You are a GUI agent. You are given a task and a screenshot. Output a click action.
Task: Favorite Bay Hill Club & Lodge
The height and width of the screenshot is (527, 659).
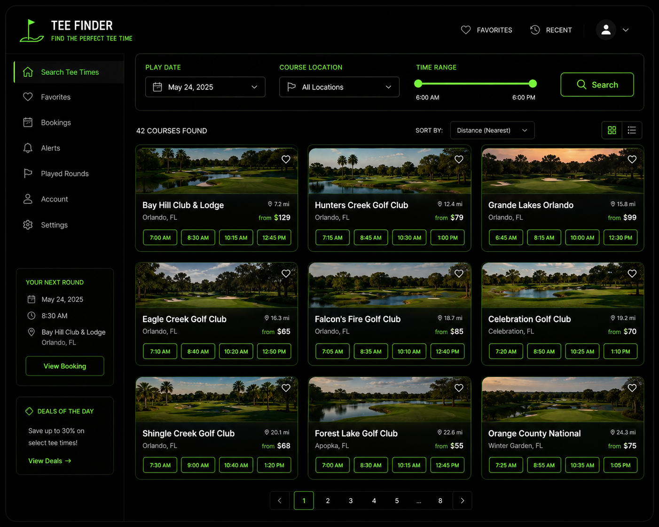point(286,159)
